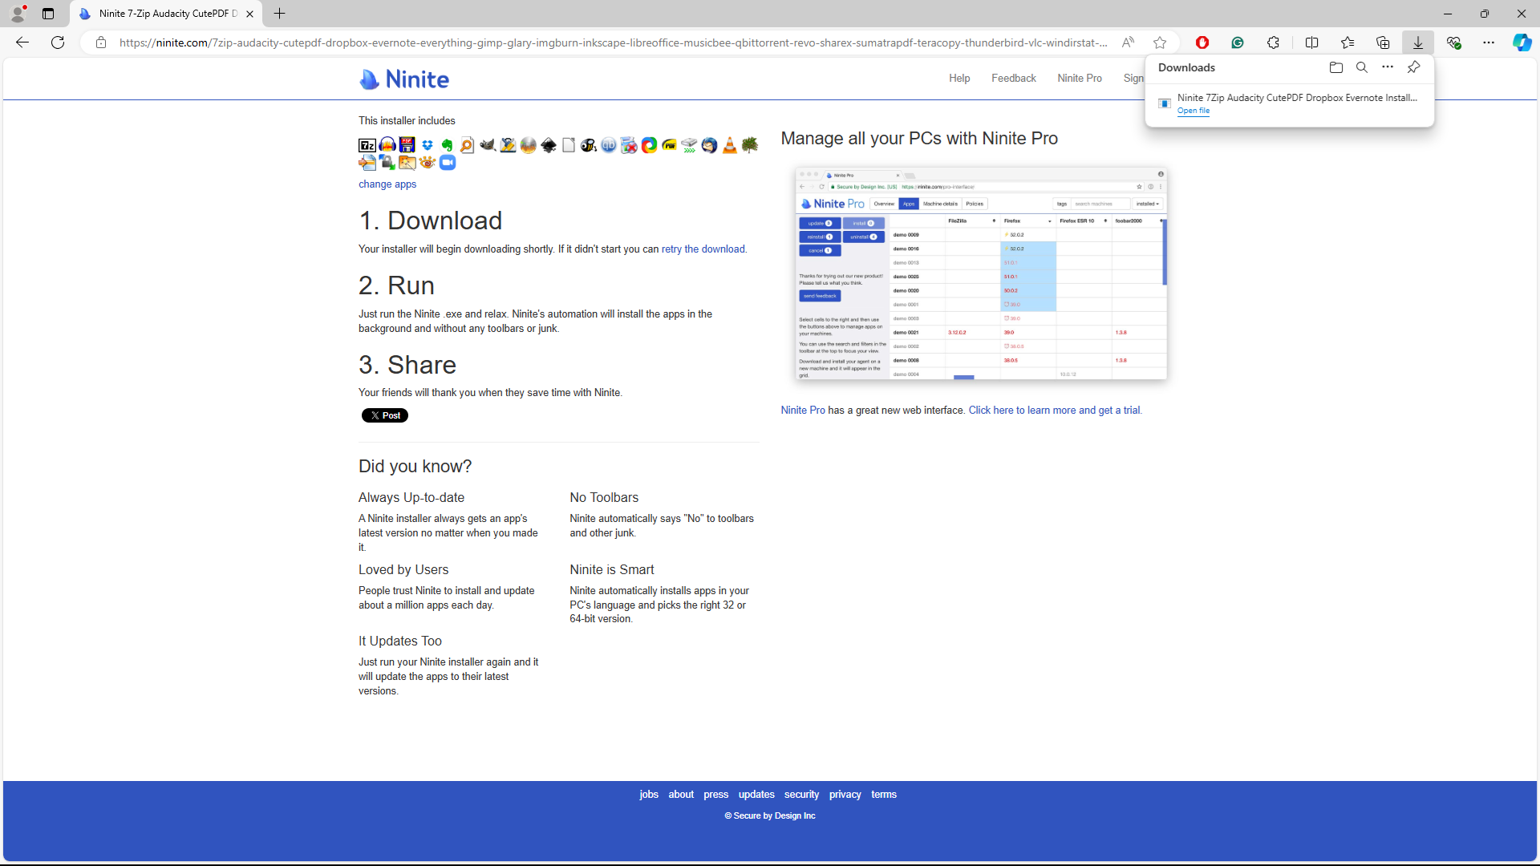Click the Ninite Pro screenshot thumbnail
1540x866 pixels.
[980, 273]
